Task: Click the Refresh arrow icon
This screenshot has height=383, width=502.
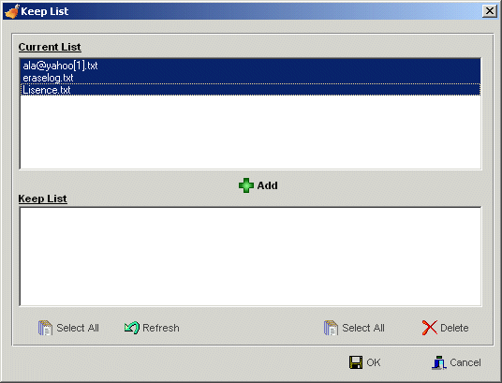Action: tap(132, 328)
